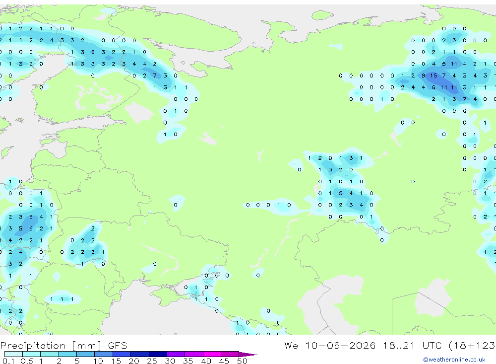This screenshot has width=496, height=364.
Task: Open the weatheronline.co.uk copyright link
Action: [x=454, y=360]
